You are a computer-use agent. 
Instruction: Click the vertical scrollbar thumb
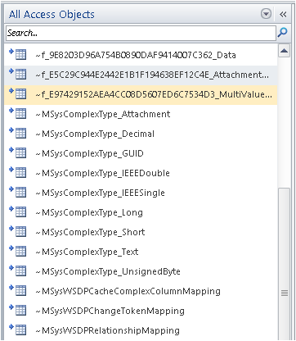(285, 264)
